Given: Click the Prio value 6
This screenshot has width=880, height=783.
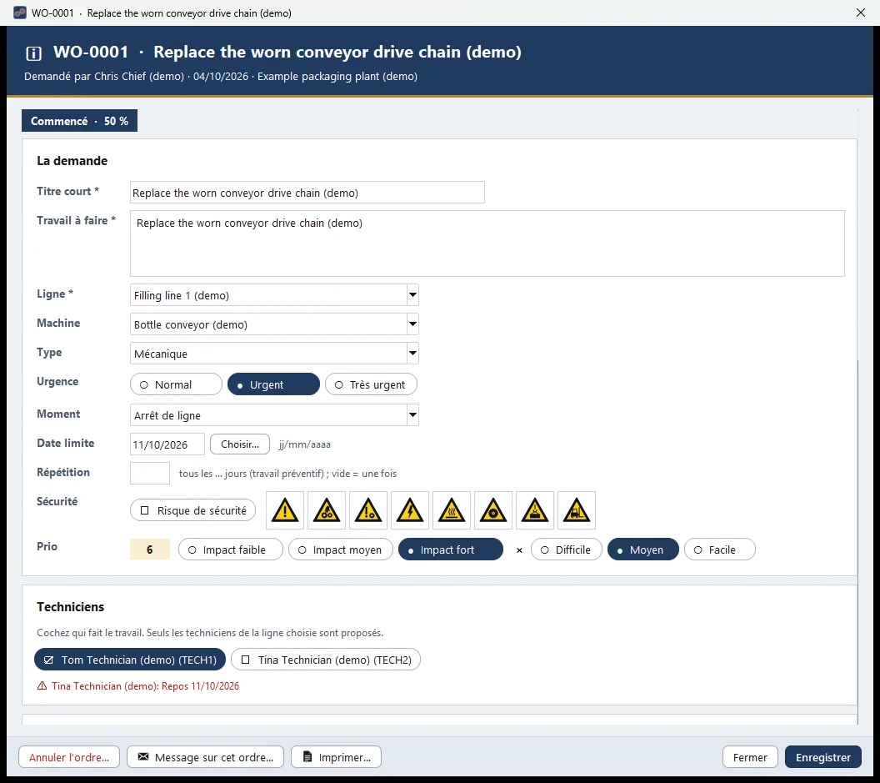Looking at the screenshot, I should [x=150, y=550].
